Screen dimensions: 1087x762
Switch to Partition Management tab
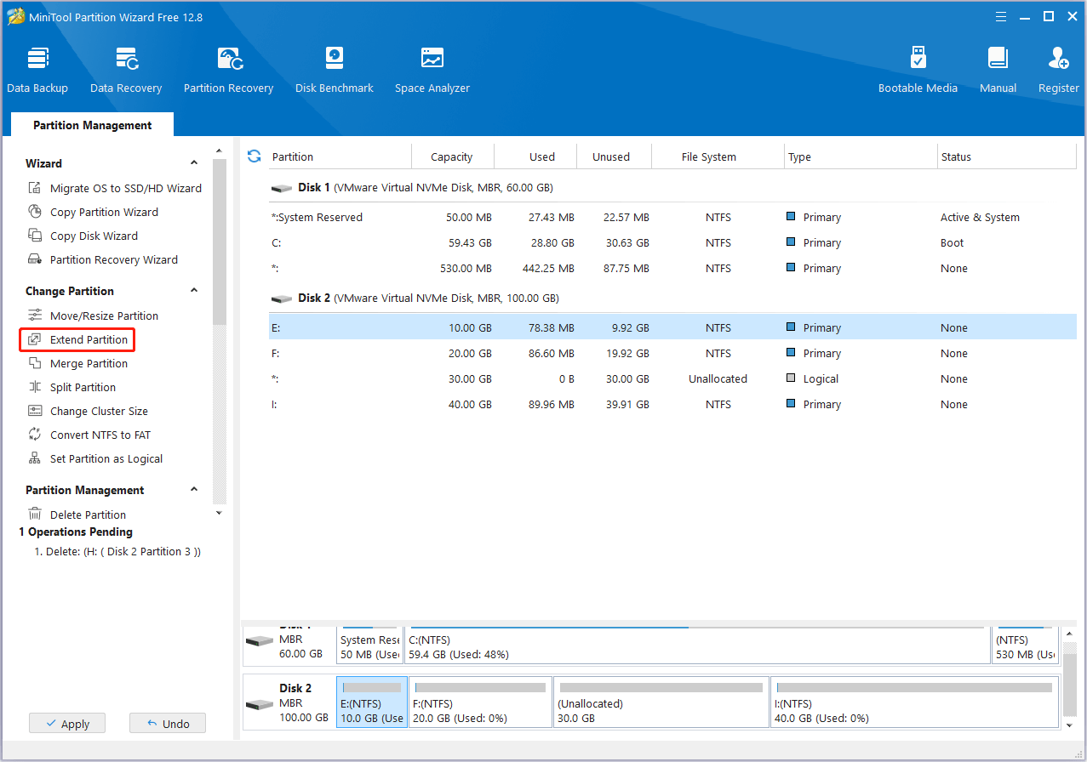[x=93, y=125]
